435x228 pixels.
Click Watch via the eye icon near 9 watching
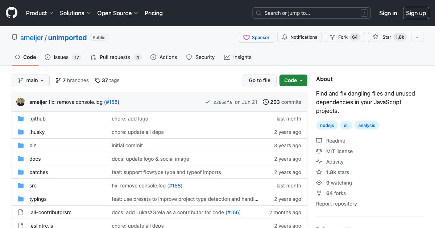tap(319, 183)
